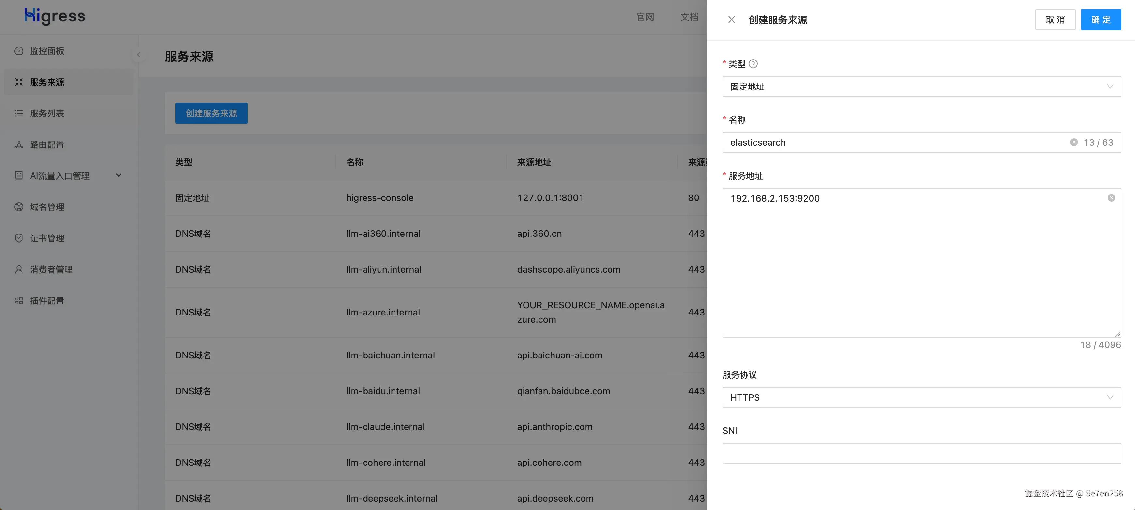Clear the elasticsearch name field
1135x510 pixels.
[x=1074, y=142]
